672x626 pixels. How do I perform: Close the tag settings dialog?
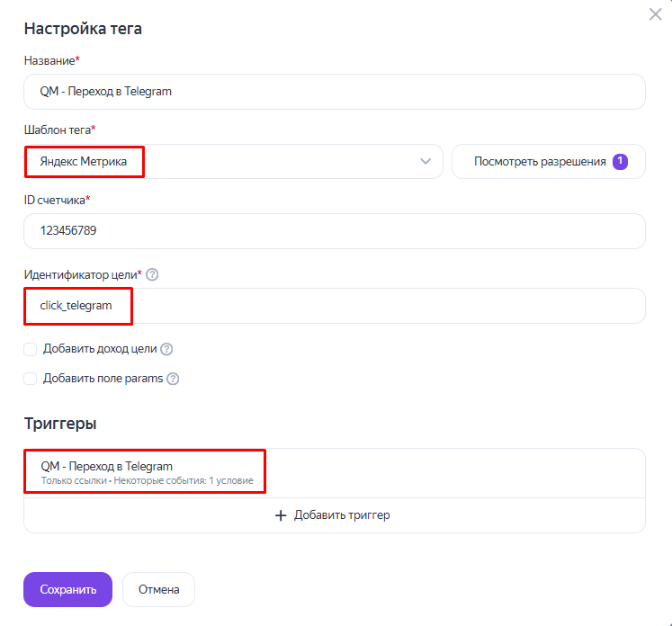point(655,14)
